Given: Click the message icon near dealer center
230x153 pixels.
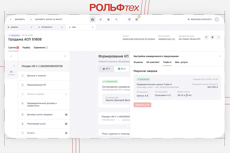Looking at the screenshot, I should [x=206, y=37].
